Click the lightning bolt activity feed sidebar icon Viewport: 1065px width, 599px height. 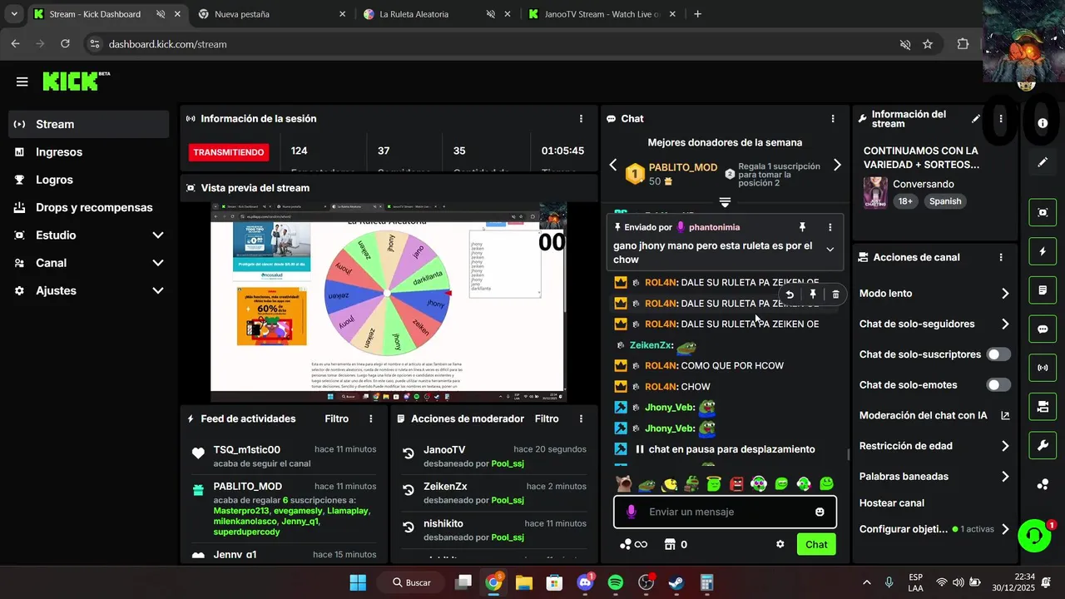[1043, 251]
